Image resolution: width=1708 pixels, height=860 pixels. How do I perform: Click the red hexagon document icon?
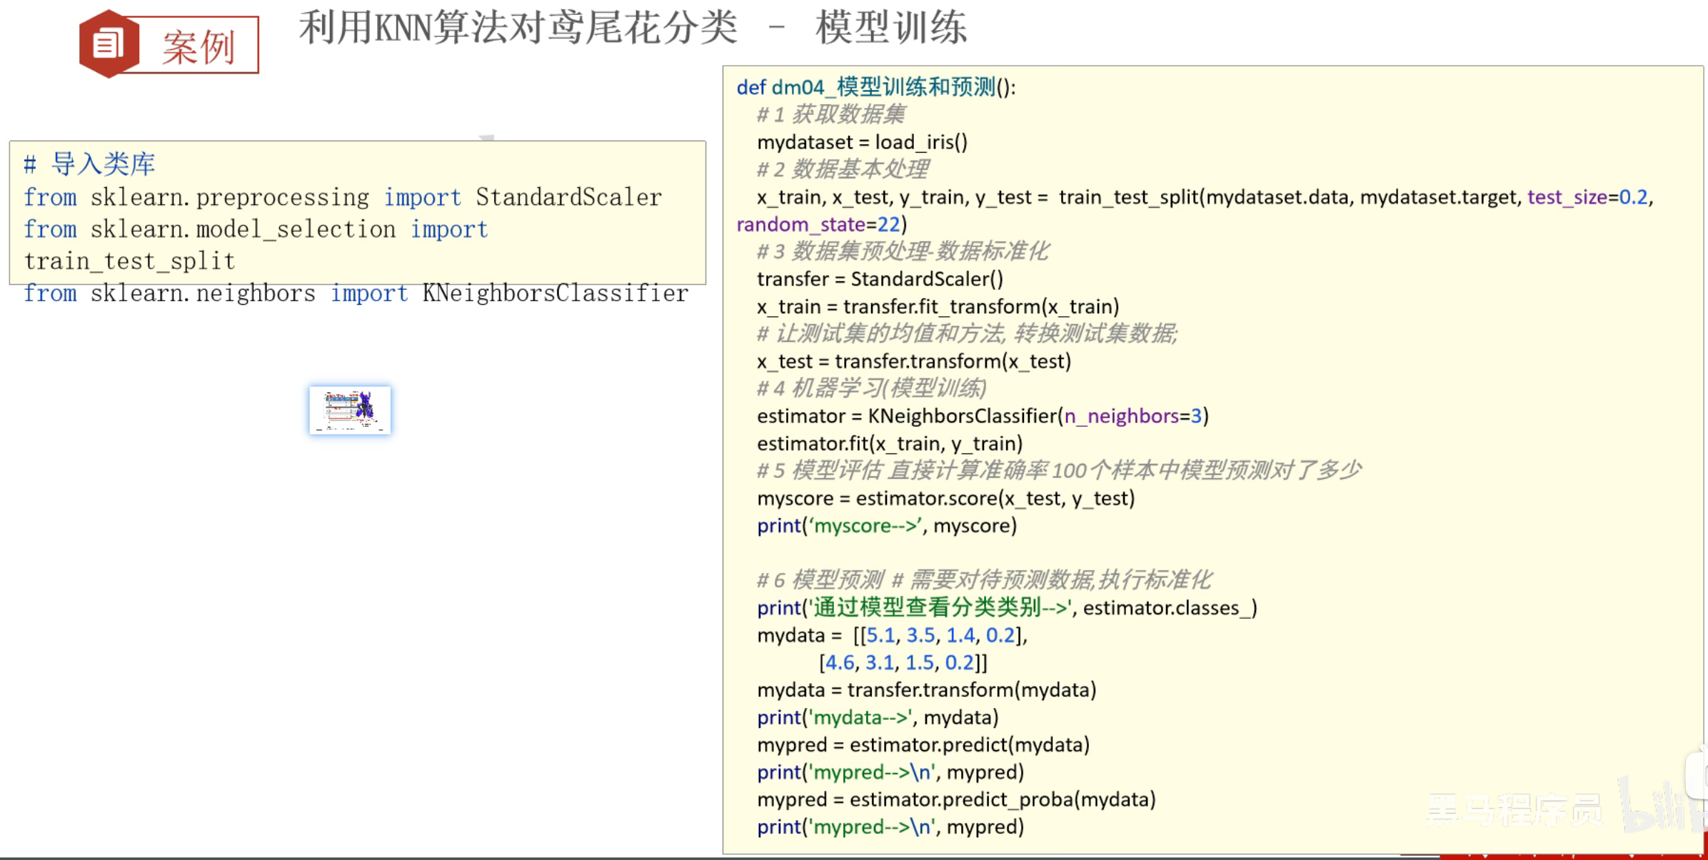tap(109, 44)
